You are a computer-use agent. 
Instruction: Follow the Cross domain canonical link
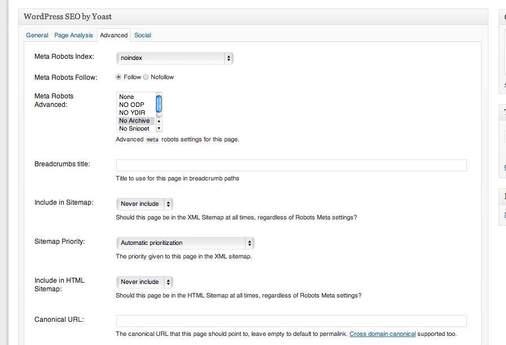(382, 334)
